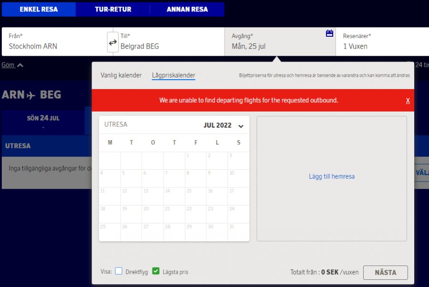429x287 pixels.
Task: Click the calendar icon in Avgång field
Action: pyautogui.click(x=329, y=33)
